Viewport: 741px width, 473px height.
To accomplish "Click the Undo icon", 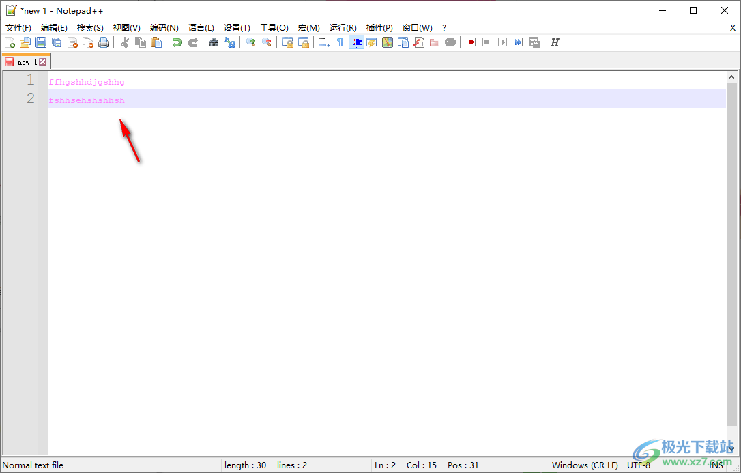I will point(176,42).
